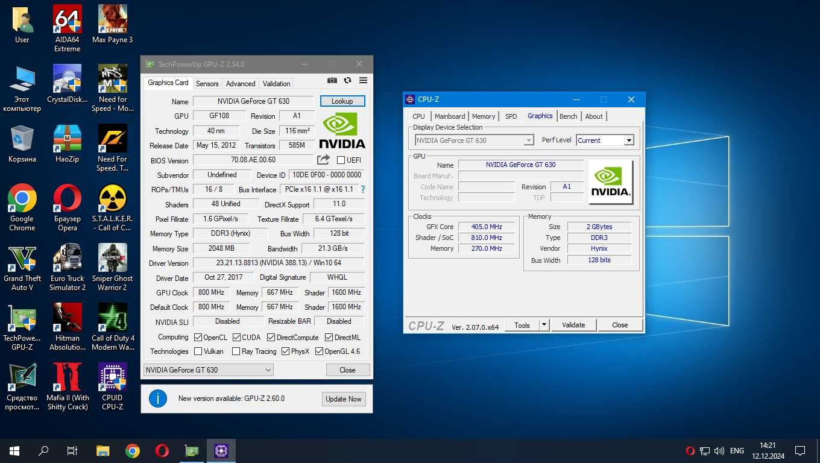Open CrystalDisk desktop shortcut

tap(68, 84)
